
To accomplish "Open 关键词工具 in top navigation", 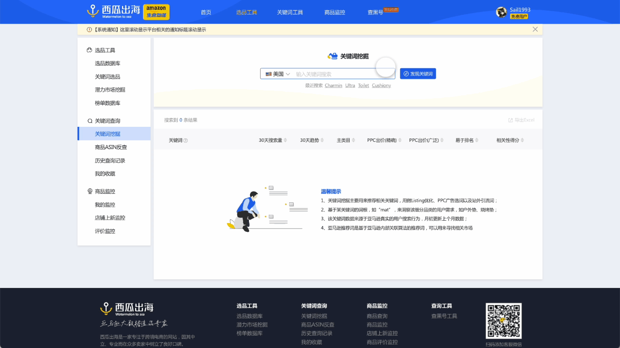I will click(x=290, y=13).
